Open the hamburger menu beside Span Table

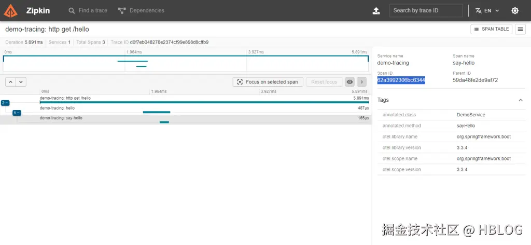pyautogui.click(x=521, y=29)
